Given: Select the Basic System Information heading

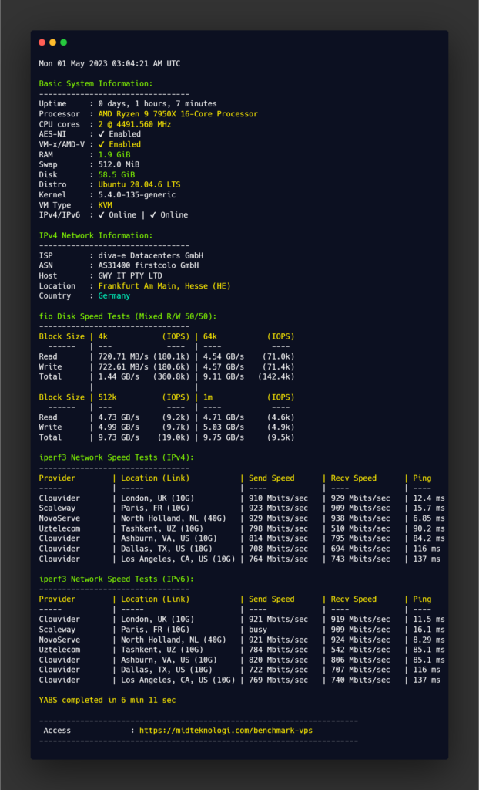Looking at the screenshot, I should (95, 83).
